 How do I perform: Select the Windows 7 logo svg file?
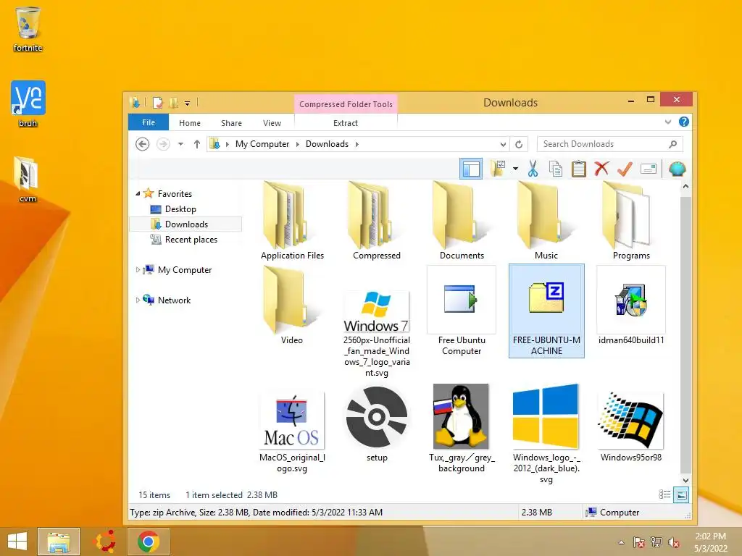click(x=377, y=333)
